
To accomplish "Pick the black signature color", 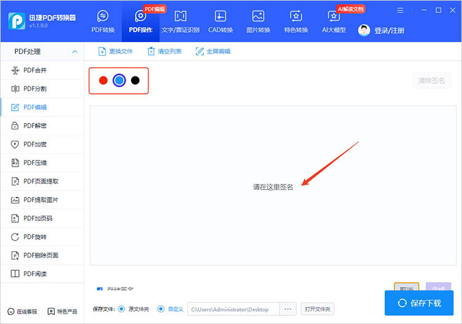I will 136,80.
